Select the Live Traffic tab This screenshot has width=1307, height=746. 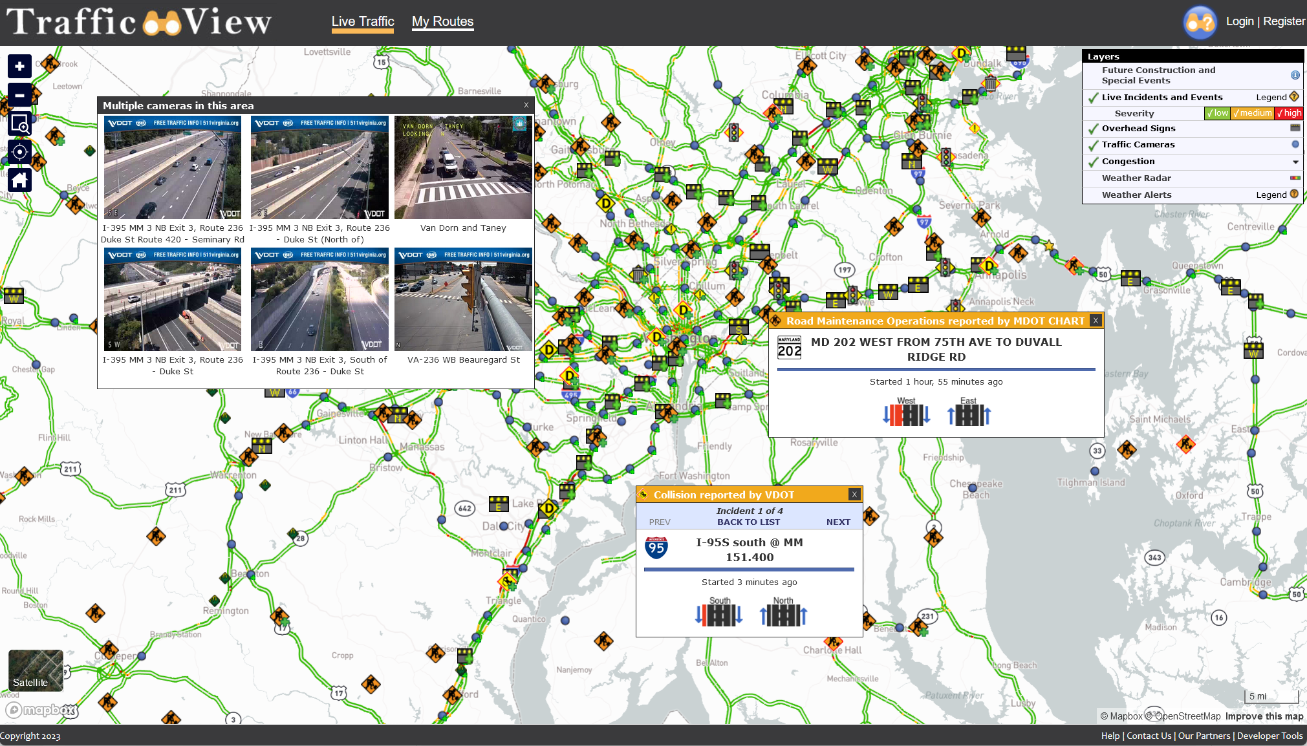[362, 21]
